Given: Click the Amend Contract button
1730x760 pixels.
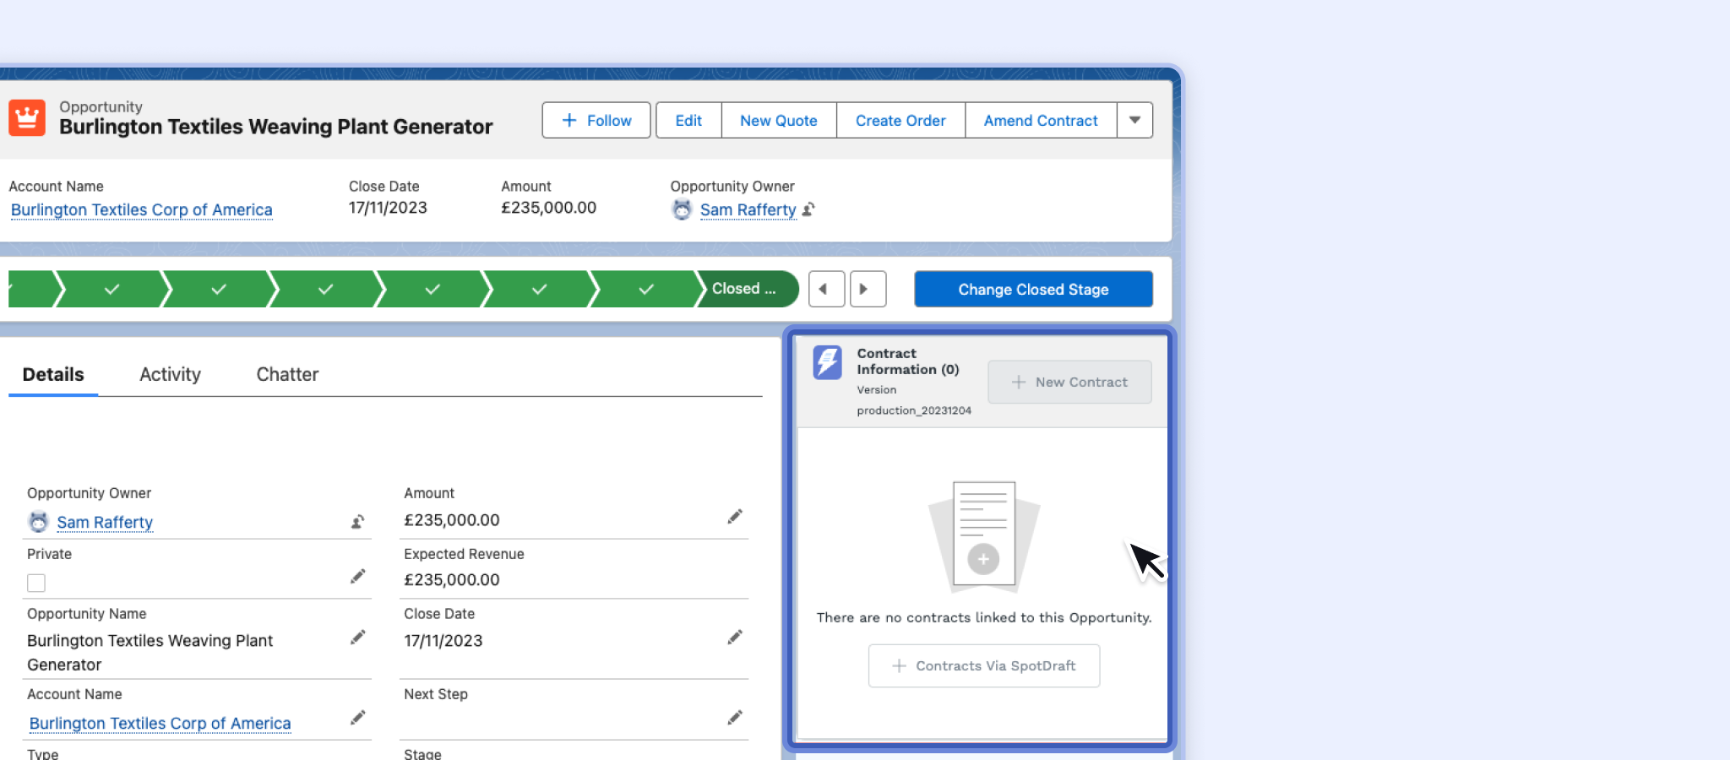Looking at the screenshot, I should click(1041, 120).
